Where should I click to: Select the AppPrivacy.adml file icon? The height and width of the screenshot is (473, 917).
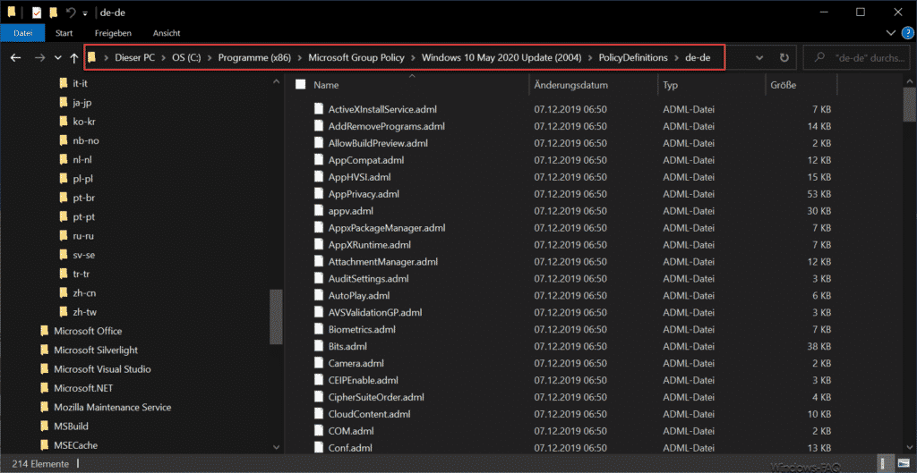(318, 194)
